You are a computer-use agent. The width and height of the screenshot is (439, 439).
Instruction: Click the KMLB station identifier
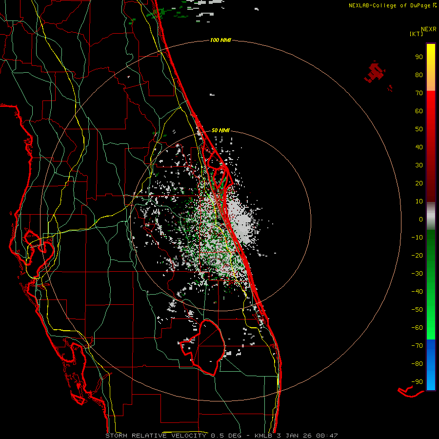[x=264, y=436]
